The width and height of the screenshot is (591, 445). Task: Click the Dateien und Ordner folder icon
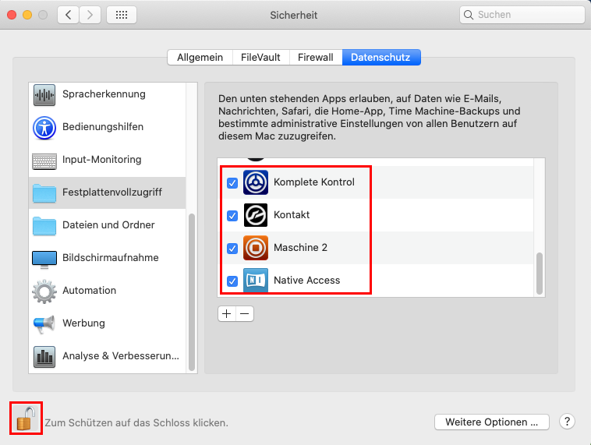pyautogui.click(x=44, y=226)
